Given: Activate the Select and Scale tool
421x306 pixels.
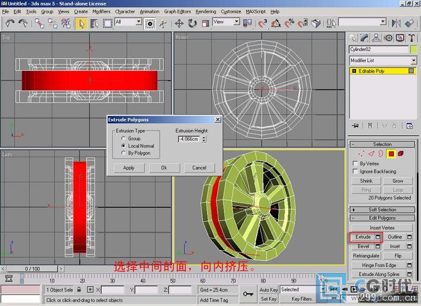Looking at the screenshot, I should point(206,23).
